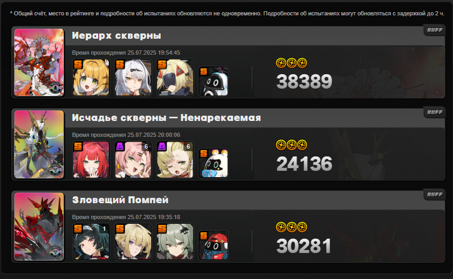Open BUFF tag on Иерарх скверны card
This screenshot has width=453, height=279.
pyautogui.click(x=434, y=30)
